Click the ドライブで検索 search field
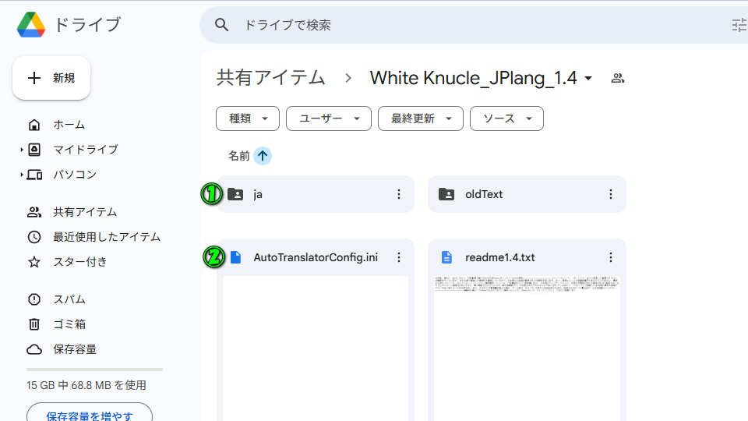This screenshot has height=421, width=748. click(x=467, y=25)
